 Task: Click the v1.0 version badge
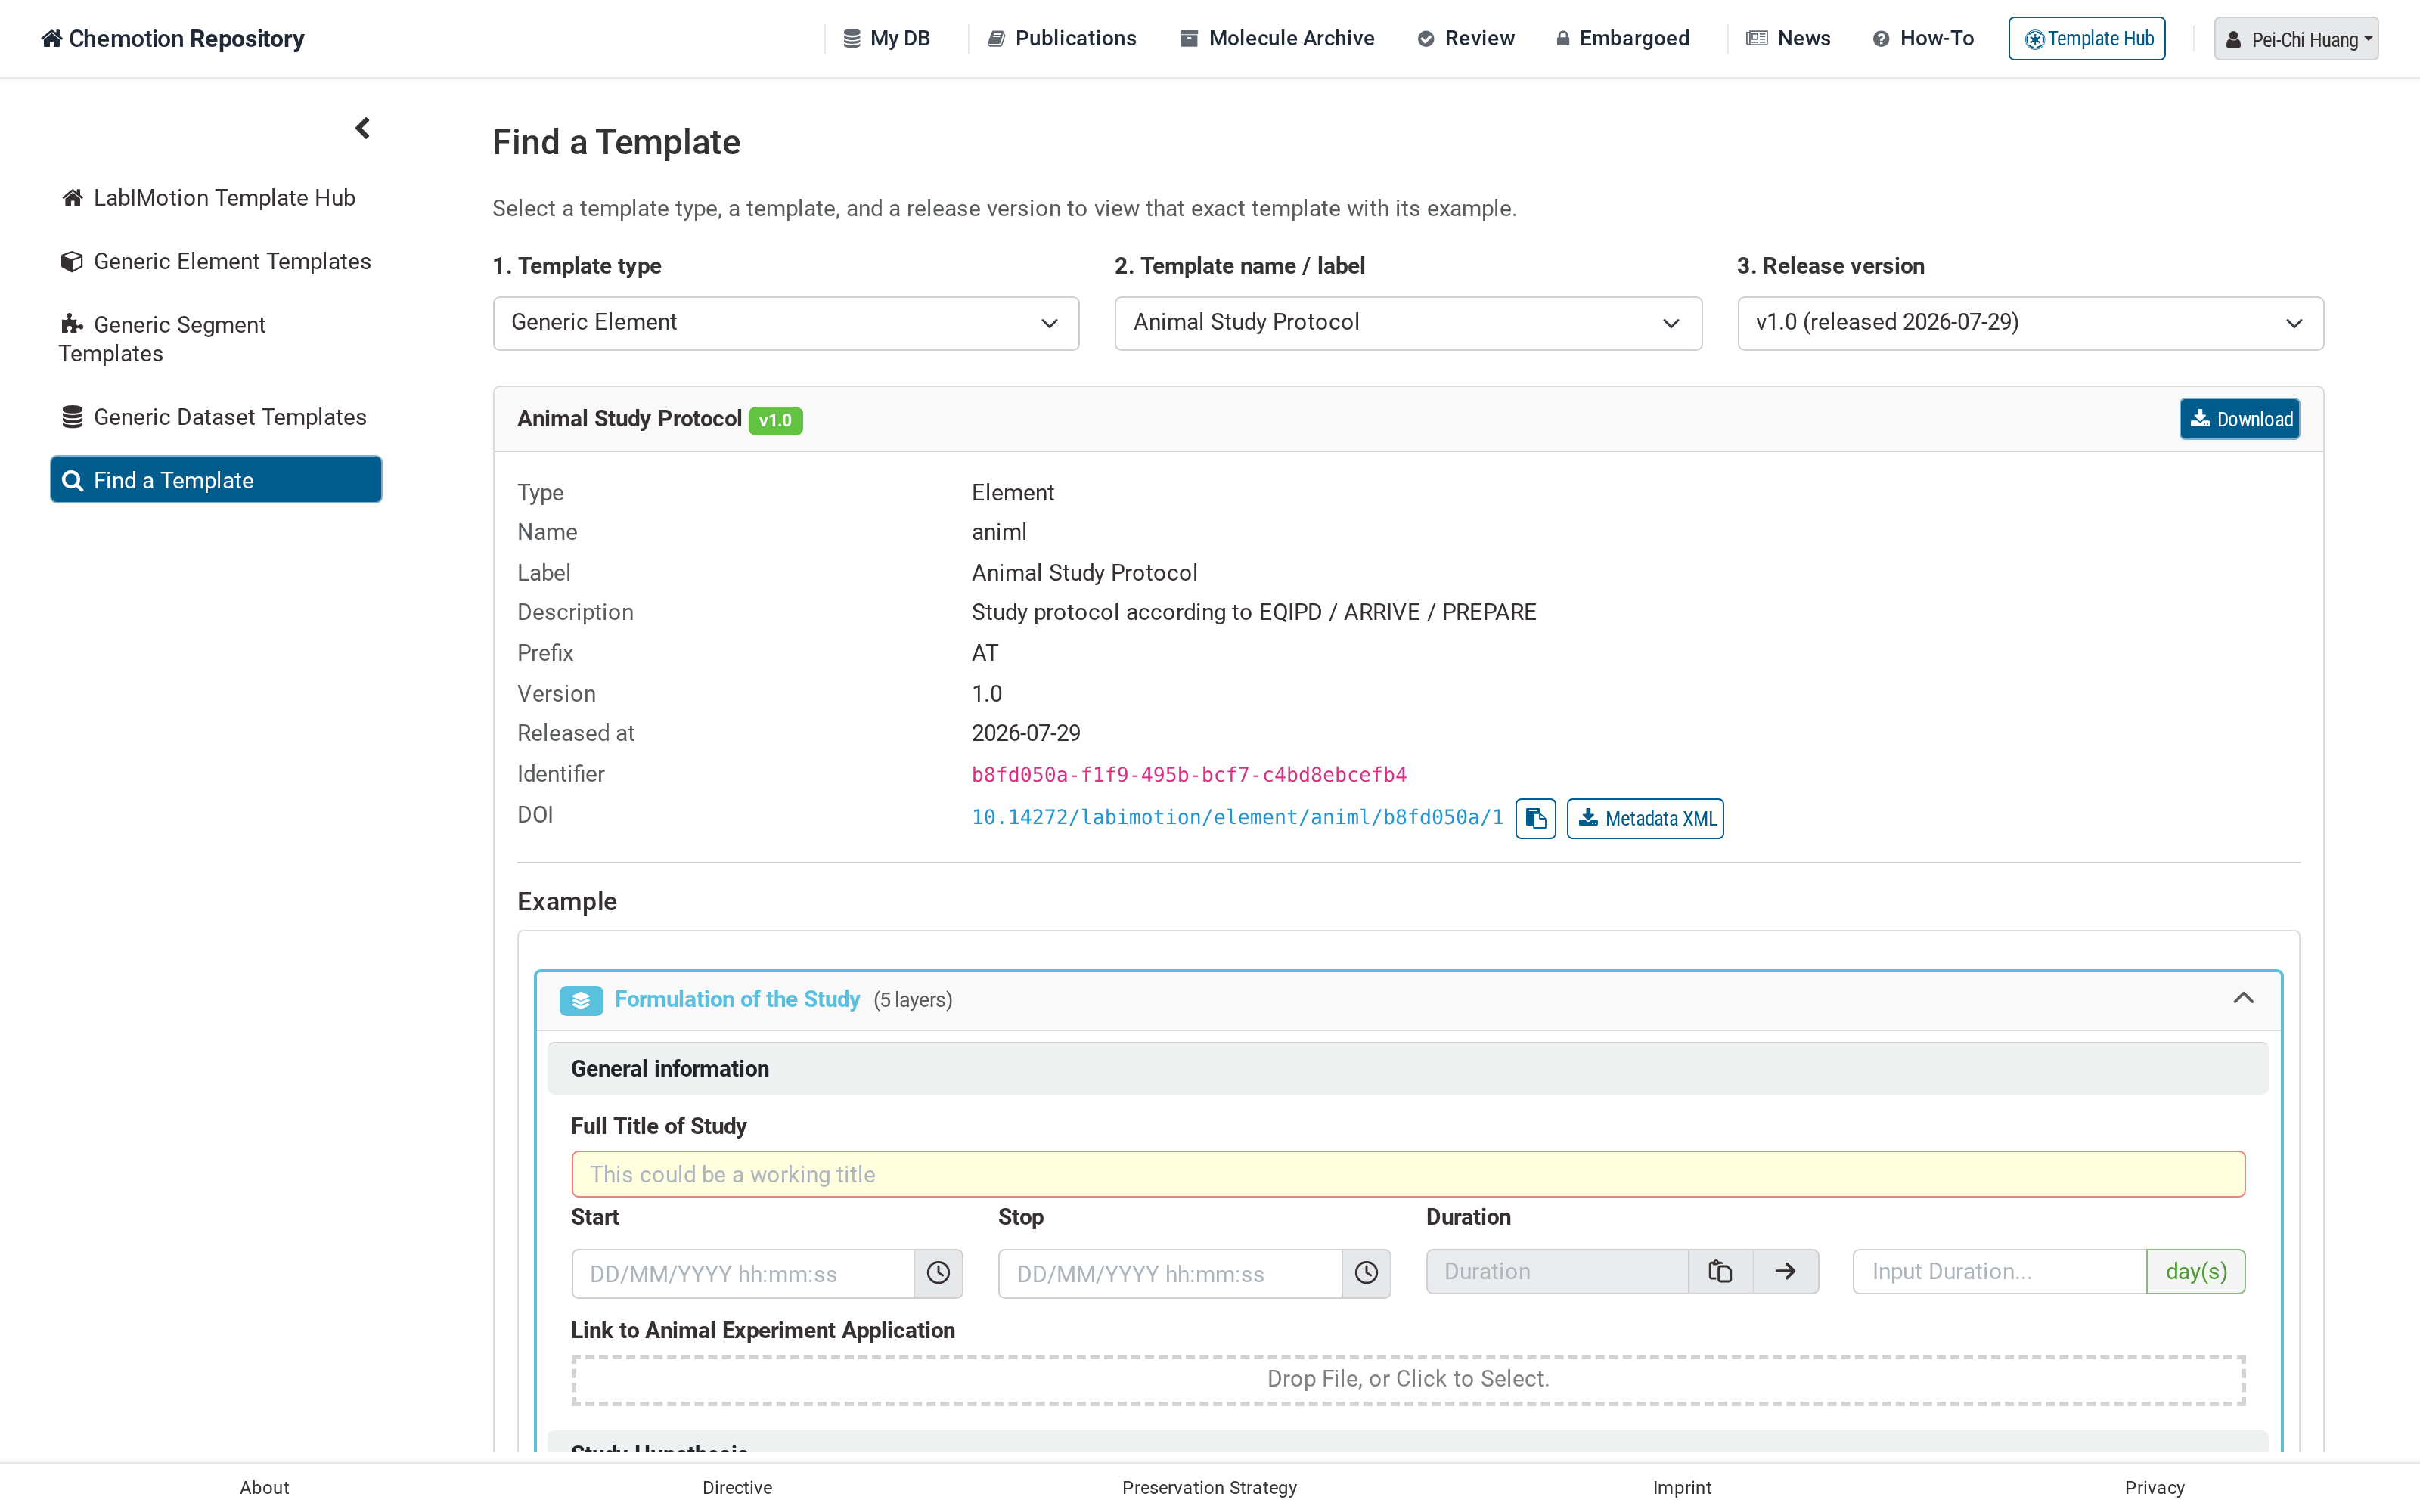775,420
